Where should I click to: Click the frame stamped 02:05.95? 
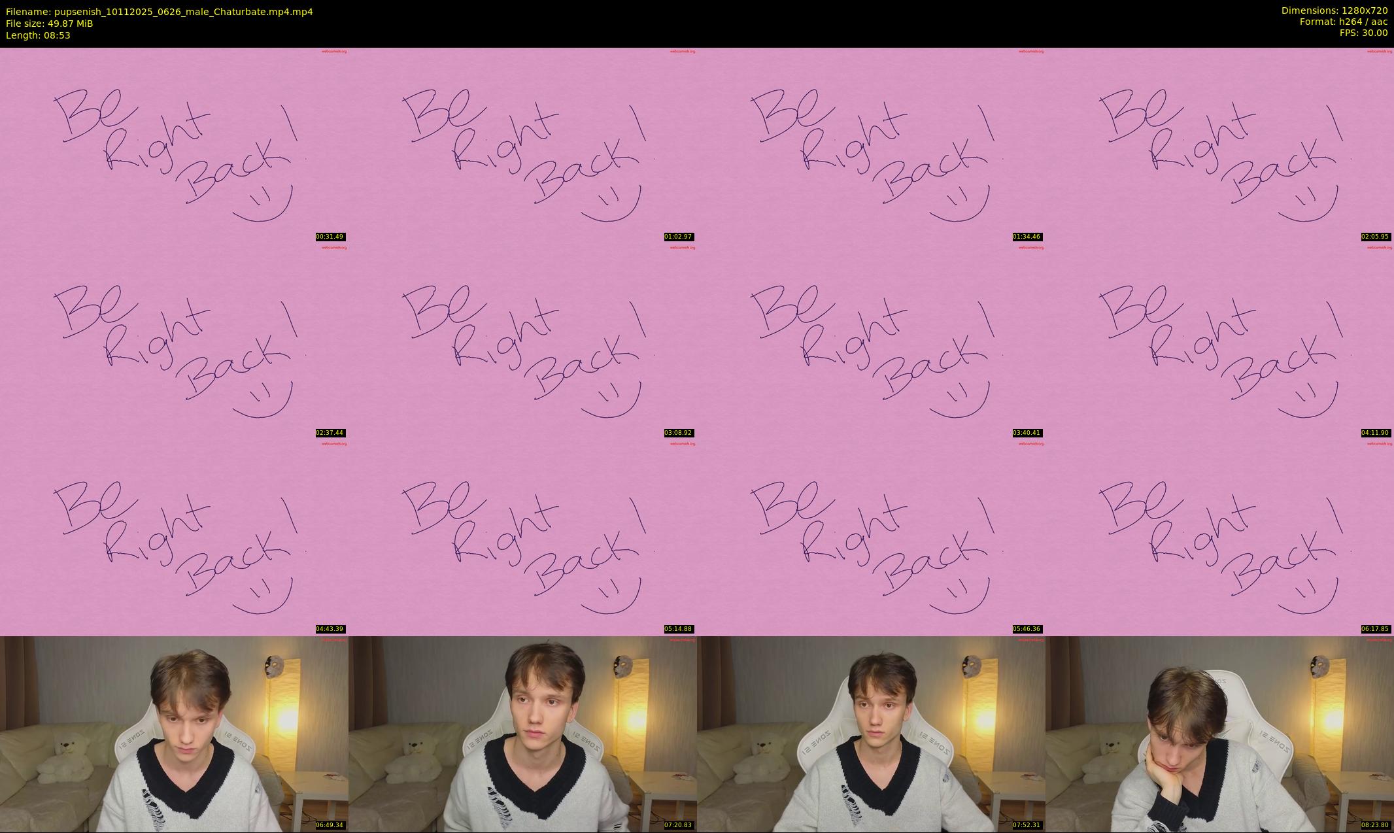[x=1219, y=145]
